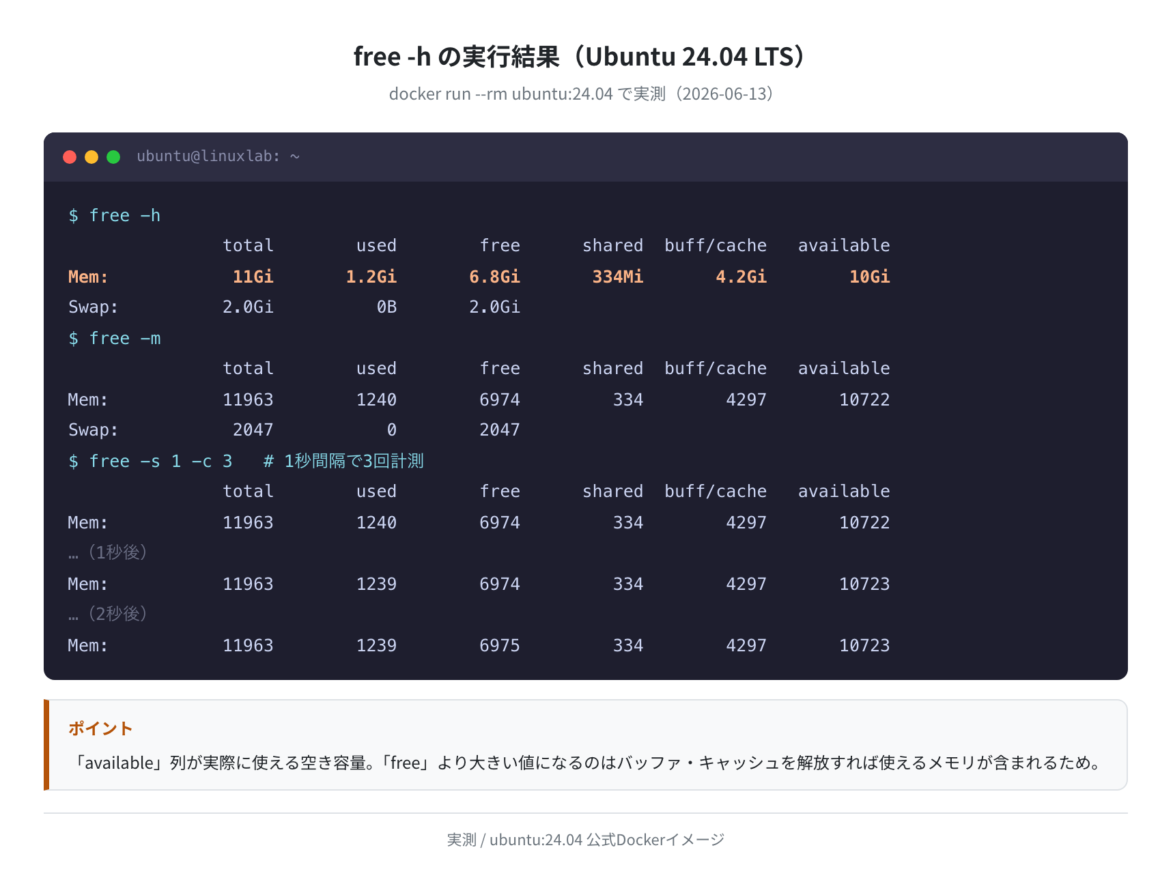Click the Swap total '2.0Gi' in free -h output
The height and width of the screenshot is (878, 1173).
tap(248, 307)
